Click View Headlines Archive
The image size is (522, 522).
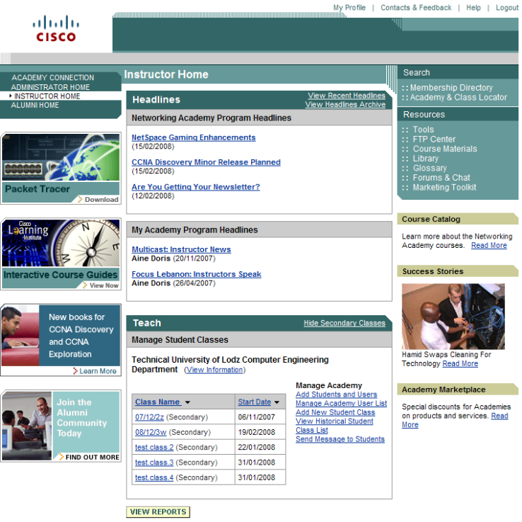click(x=345, y=104)
